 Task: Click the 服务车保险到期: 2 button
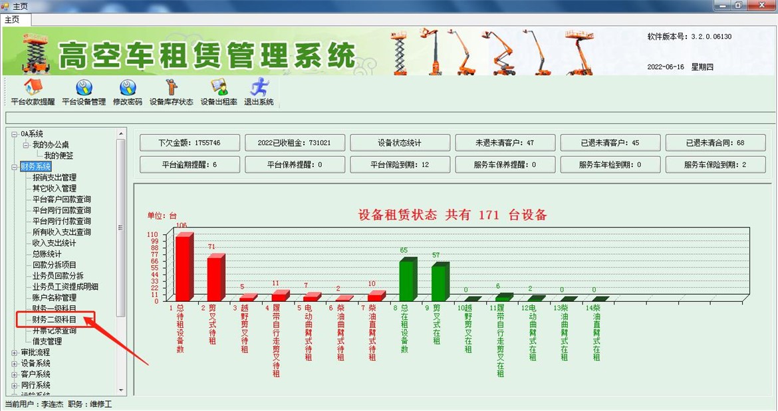715,165
